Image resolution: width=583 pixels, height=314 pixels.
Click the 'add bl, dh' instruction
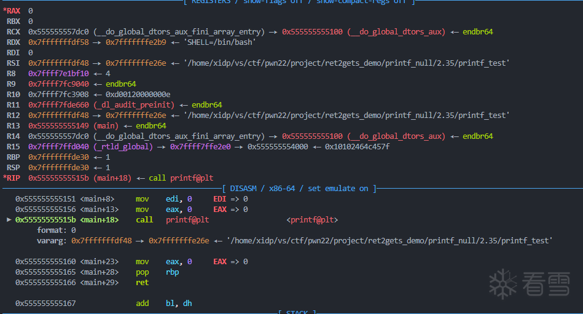[163, 303]
